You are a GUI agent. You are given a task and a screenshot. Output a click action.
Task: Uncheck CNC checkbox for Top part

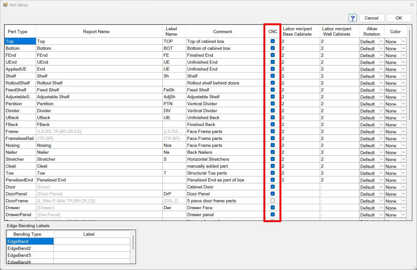pos(273,41)
